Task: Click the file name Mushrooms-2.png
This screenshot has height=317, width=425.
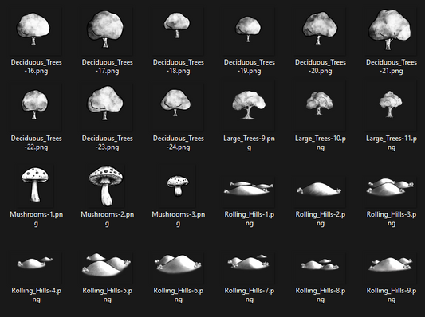Action: (x=108, y=219)
